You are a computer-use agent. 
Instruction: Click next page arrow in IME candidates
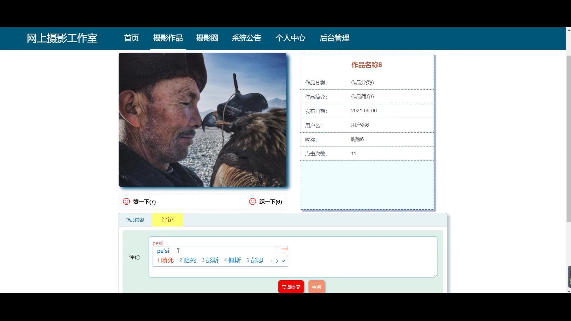coord(277,261)
